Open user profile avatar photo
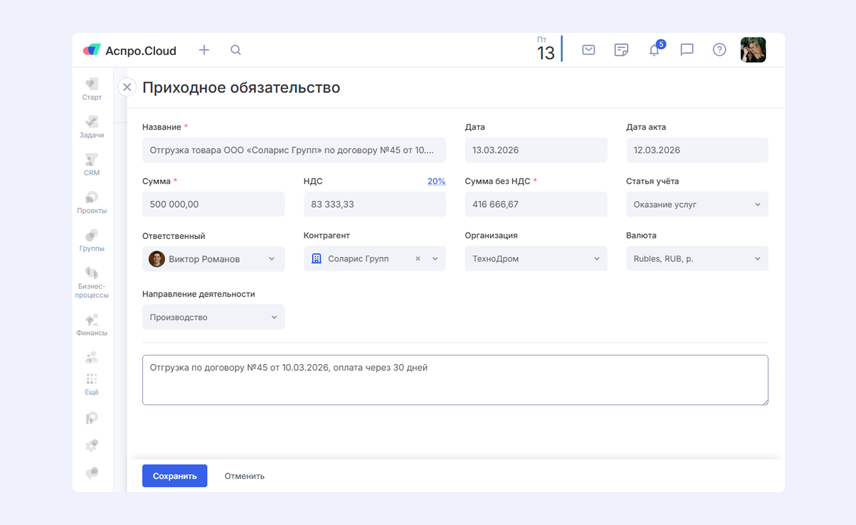The image size is (856, 525). (x=753, y=50)
